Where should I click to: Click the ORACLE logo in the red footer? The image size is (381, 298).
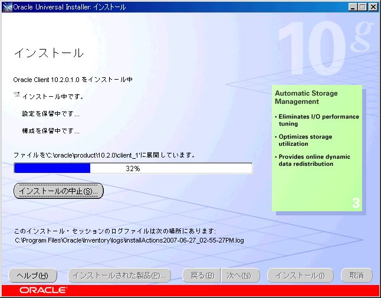pyautogui.click(x=43, y=290)
